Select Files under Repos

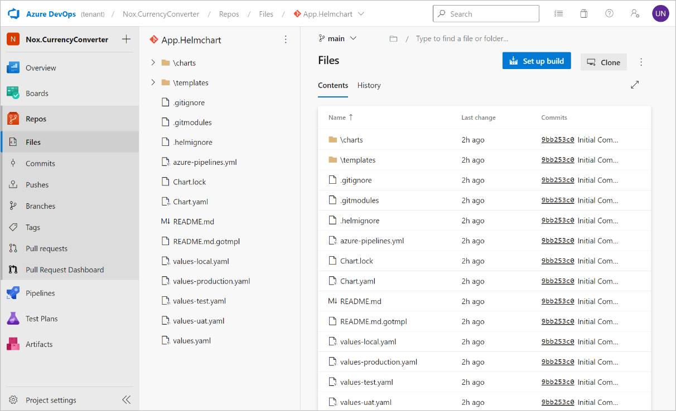click(70, 142)
